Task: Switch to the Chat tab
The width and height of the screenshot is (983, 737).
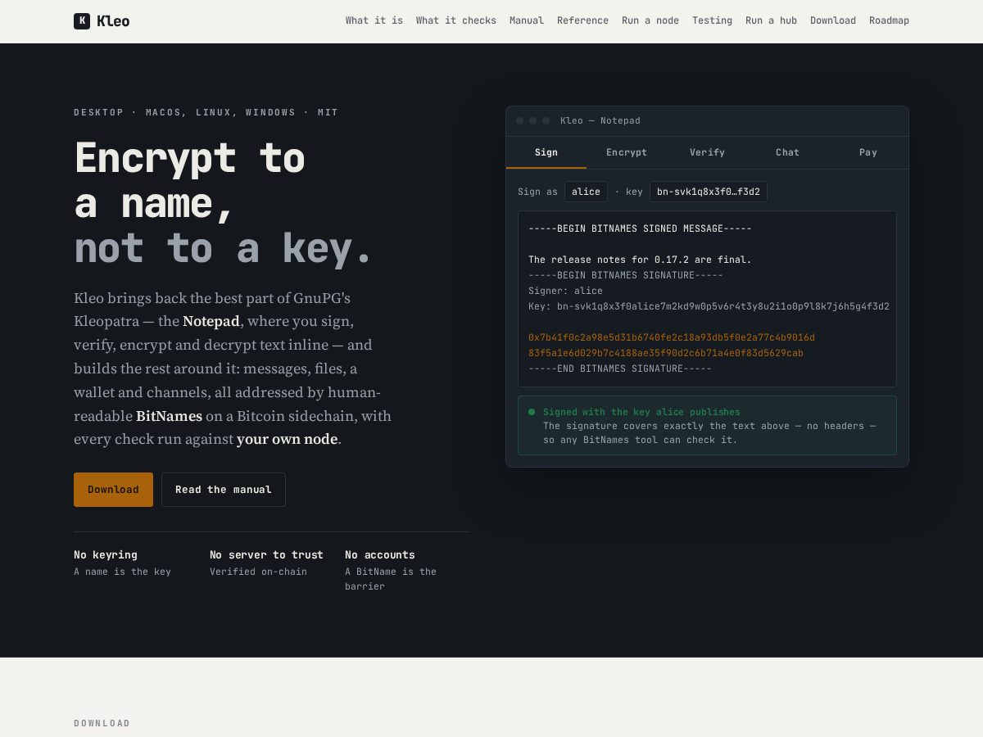Action: click(x=787, y=152)
